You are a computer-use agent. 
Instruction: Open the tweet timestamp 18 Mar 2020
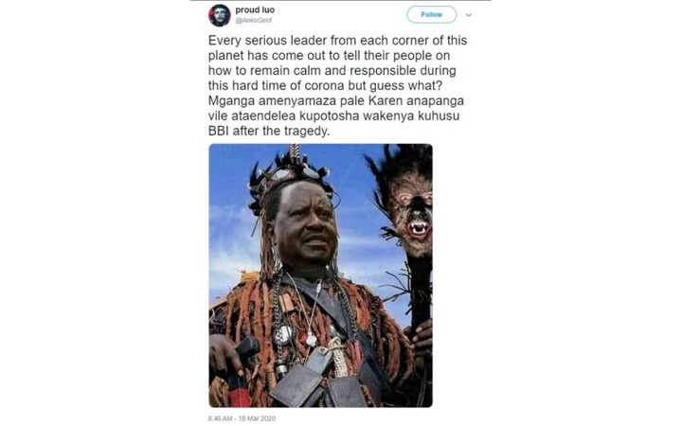pos(242,418)
